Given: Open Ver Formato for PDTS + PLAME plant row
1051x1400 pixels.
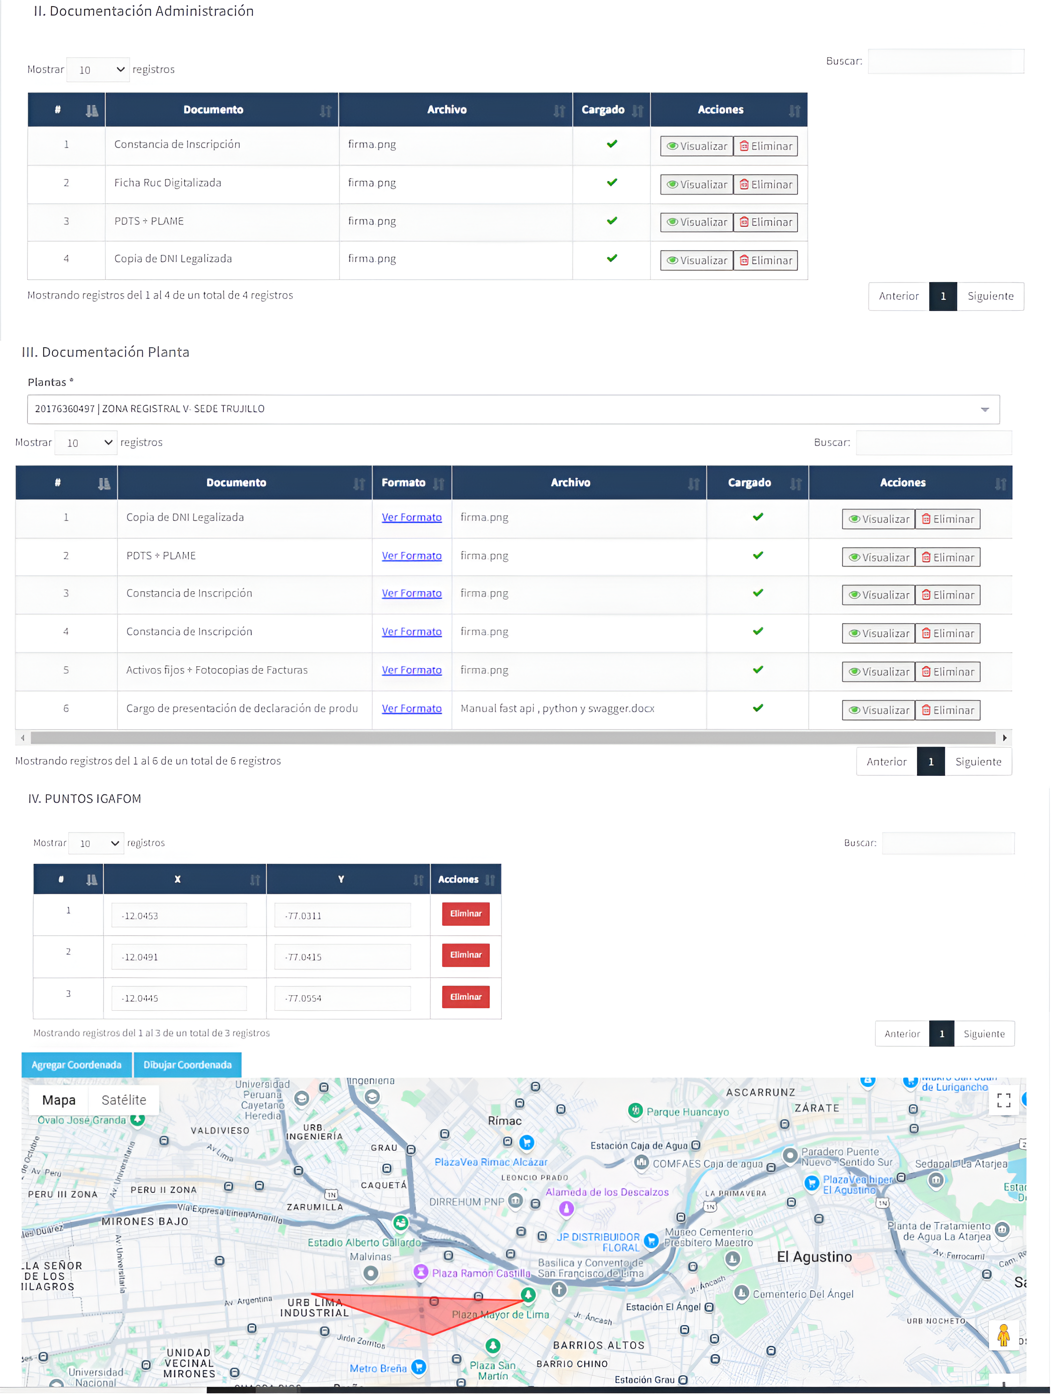Looking at the screenshot, I should [x=411, y=555].
